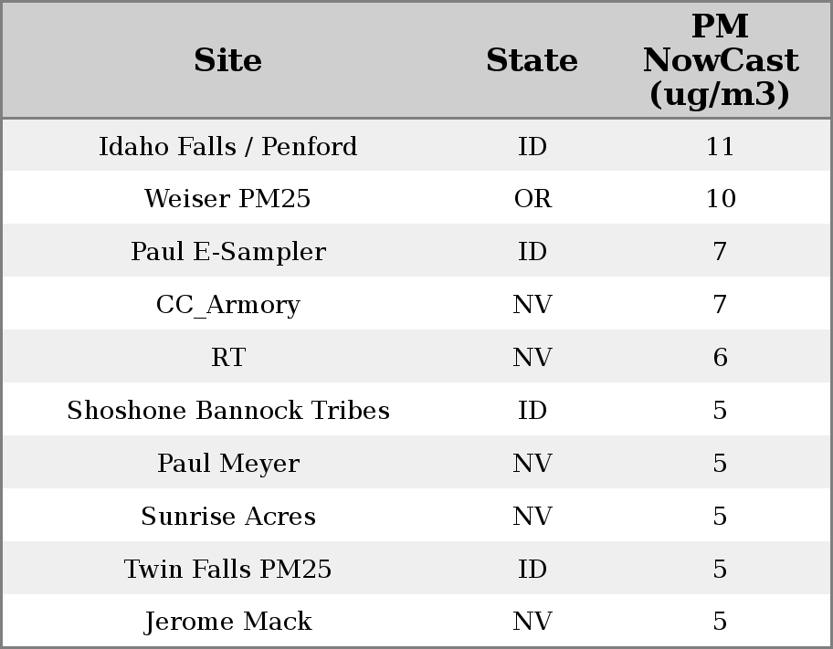Click the Site column header
This screenshot has height=649, width=833.
pos(228,61)
